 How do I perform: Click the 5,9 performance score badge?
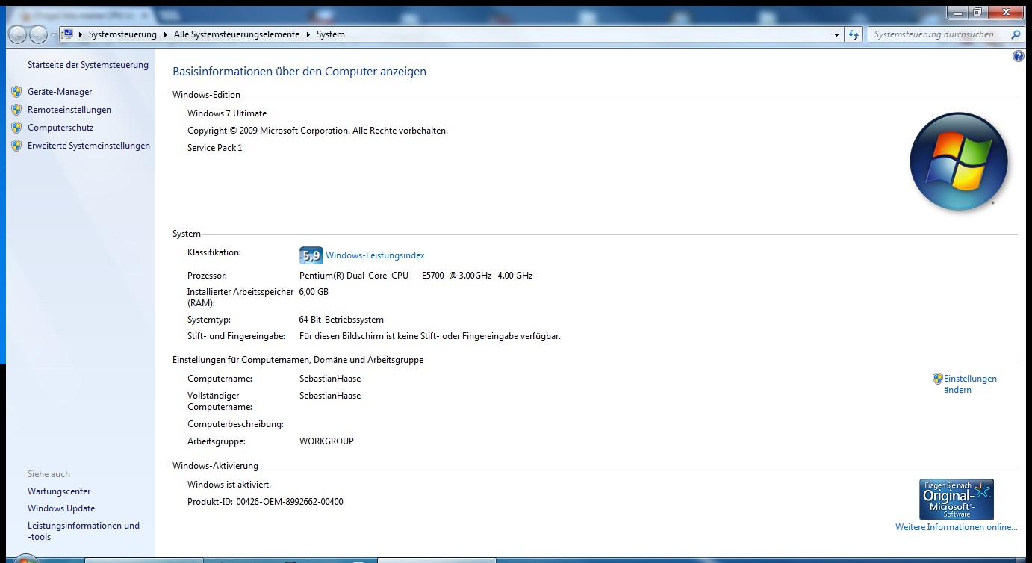pos(311,255)
